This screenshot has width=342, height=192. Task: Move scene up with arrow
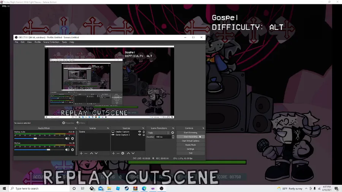pyautogui.click(x=91, y=153)
